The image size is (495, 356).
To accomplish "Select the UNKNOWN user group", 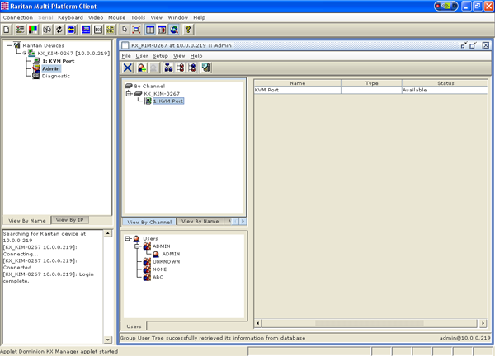I will pyautogui.click(x=167, y=262).
